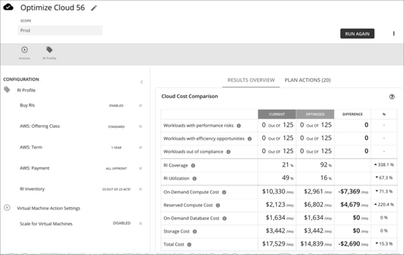Click the Prod scope field
This screenshot has height=255, width=404.
coord(61,30)
